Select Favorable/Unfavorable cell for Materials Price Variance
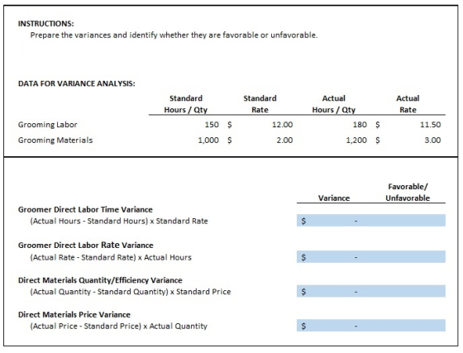Image resolution: width=463 pixels, height=353 pixels. click(x=408, y=325)
